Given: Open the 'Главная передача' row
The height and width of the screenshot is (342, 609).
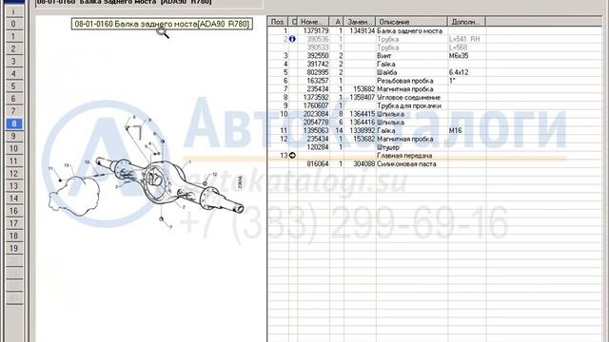Looking at the screenshot, I should 404,156.
